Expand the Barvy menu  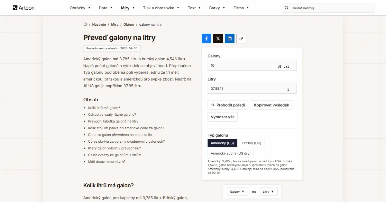point(217,8)
